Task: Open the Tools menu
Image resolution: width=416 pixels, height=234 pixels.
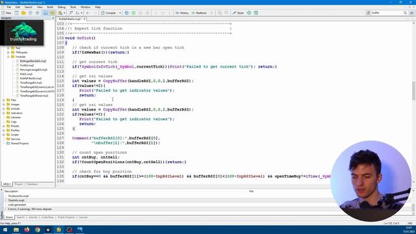Action: click(x=73, y=7)
